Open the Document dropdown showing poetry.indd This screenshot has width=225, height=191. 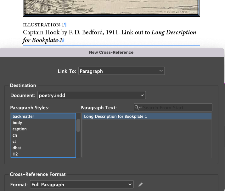[92, 95]
